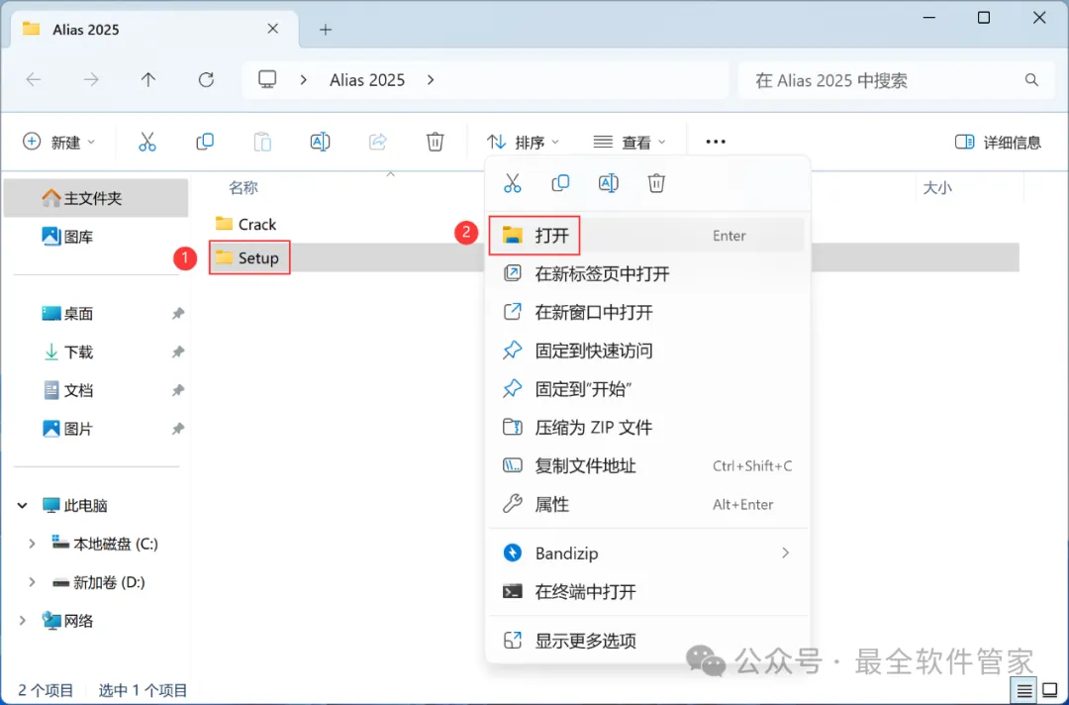The width and height of the screenshot is (1069, 705).
Task: Open the Bandizip submenu arrow
Action: point(785,553)
